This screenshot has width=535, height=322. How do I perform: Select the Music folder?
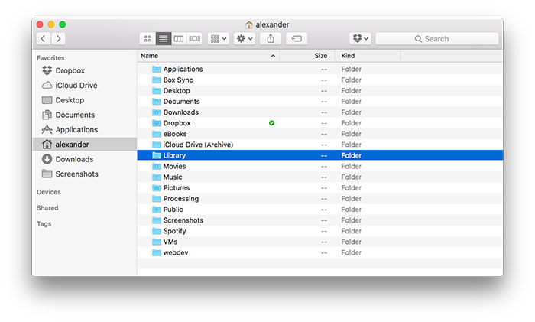coord(320,177)
